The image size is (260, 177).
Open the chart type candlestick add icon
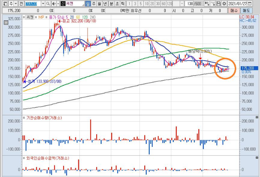pos(207,3)
